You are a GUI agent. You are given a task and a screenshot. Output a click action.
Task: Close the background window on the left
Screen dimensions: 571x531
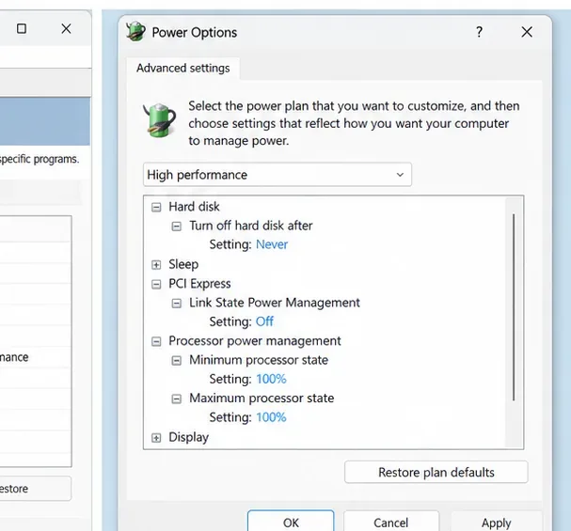click(x=66, y=29)
